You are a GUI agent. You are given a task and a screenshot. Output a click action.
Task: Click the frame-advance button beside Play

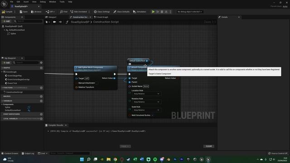click(158, 12)
